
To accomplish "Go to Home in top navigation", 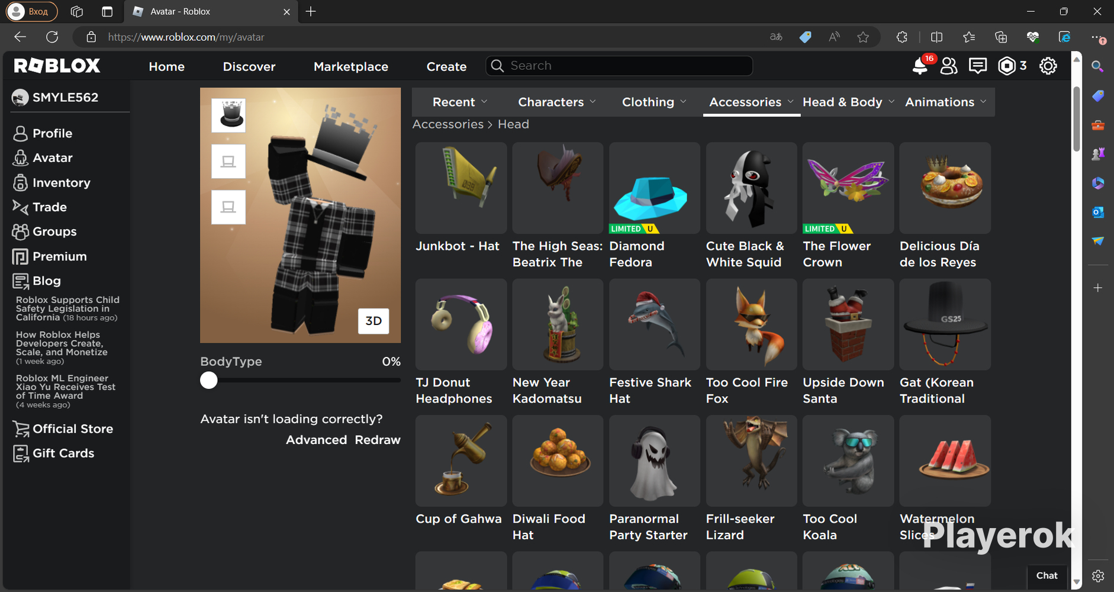I will [166, 66].
